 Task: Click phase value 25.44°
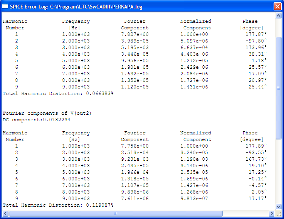(257, 87)
